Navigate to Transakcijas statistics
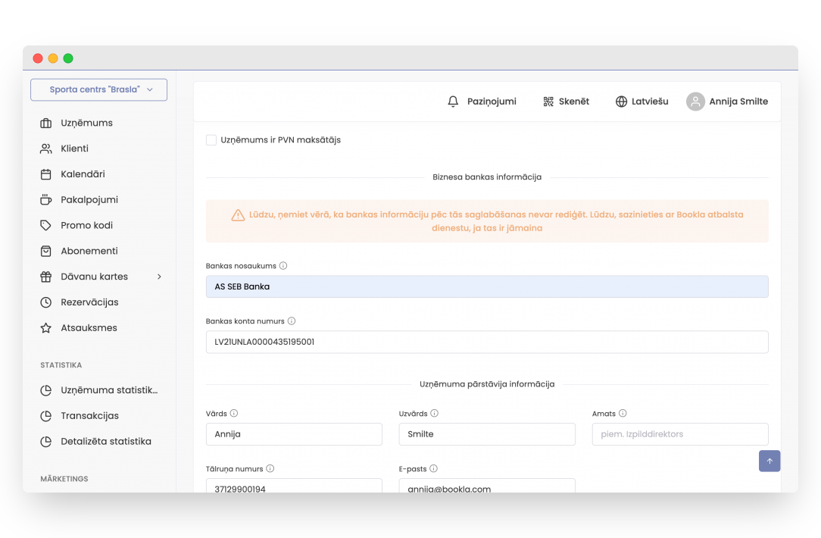The width and height of the screenshot is (821, 538). click(89, 416)
